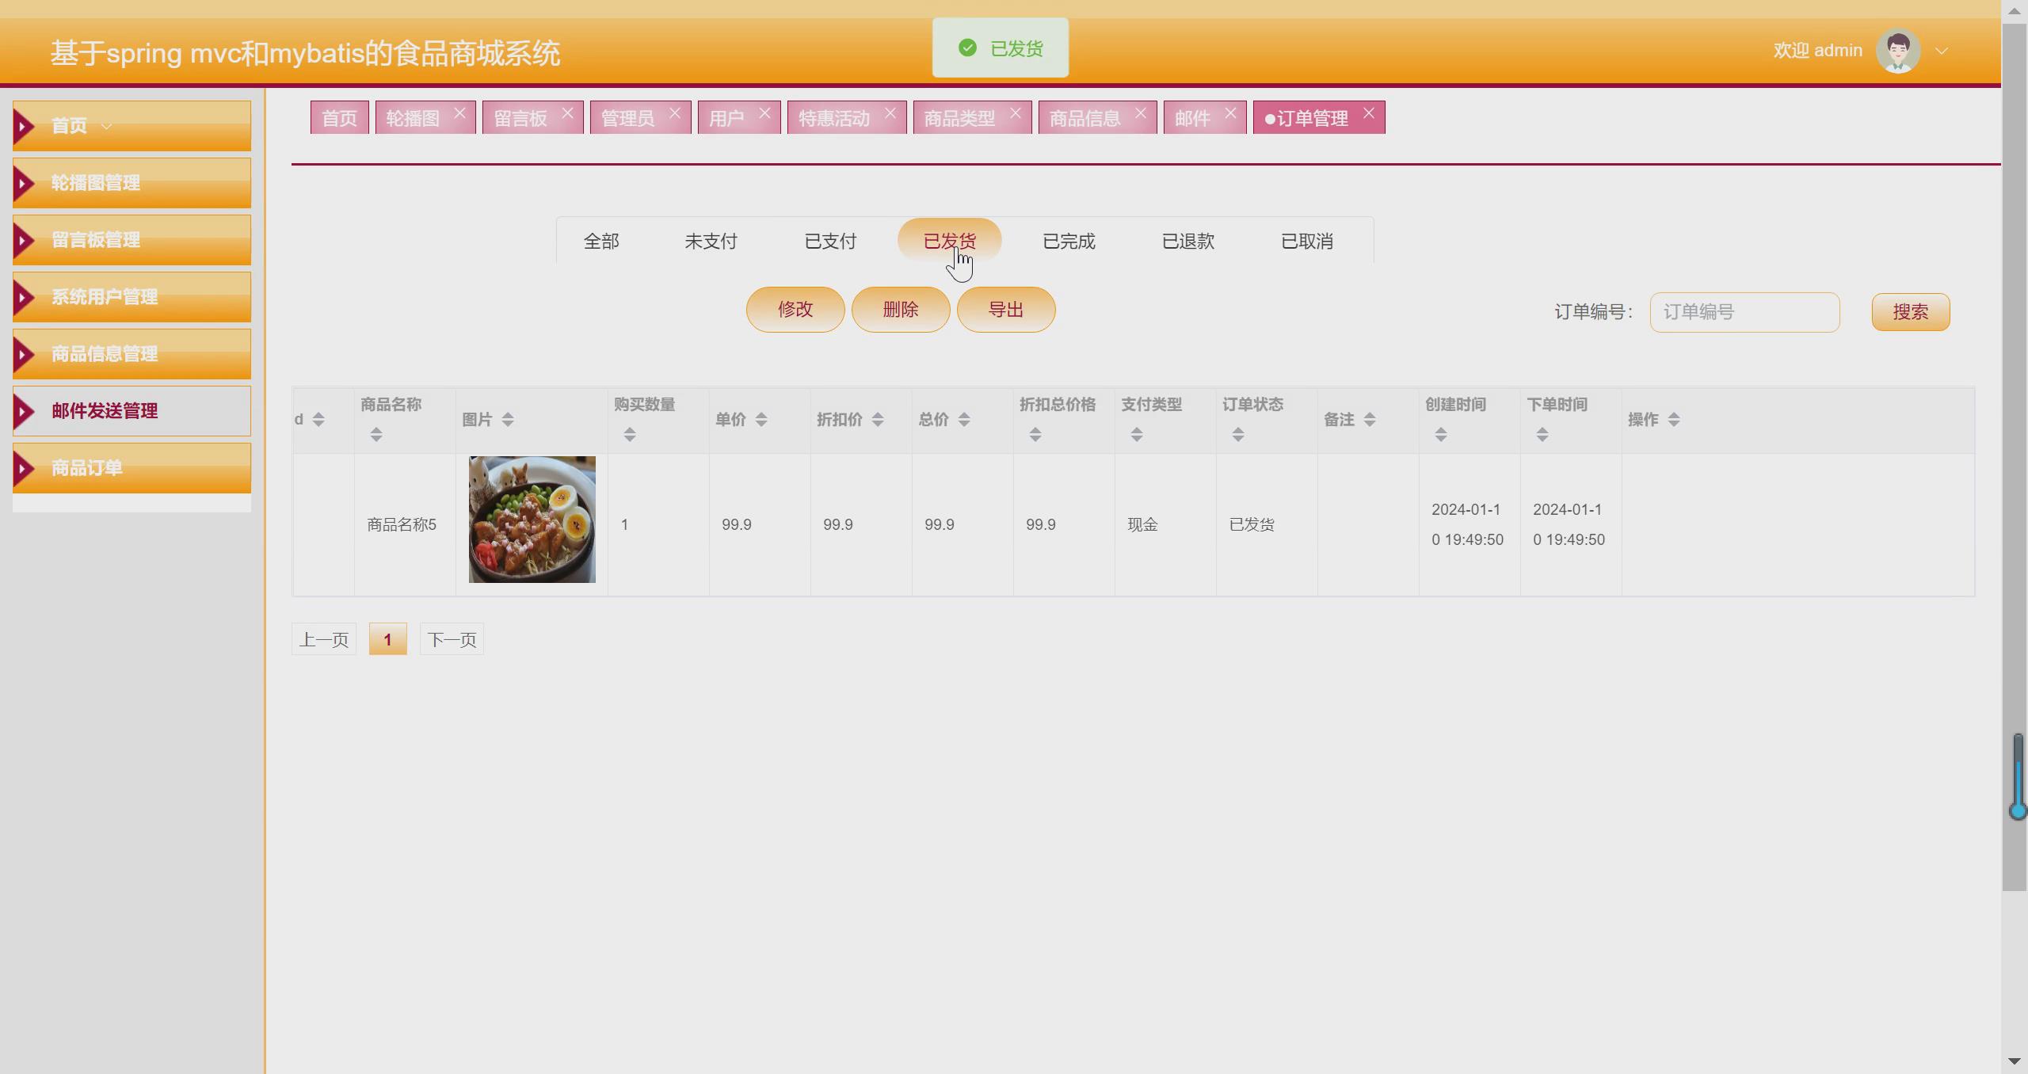The image size is (2028, 1074).
Task: Click the admin avatar icon
Action: tap(1897, 51)
